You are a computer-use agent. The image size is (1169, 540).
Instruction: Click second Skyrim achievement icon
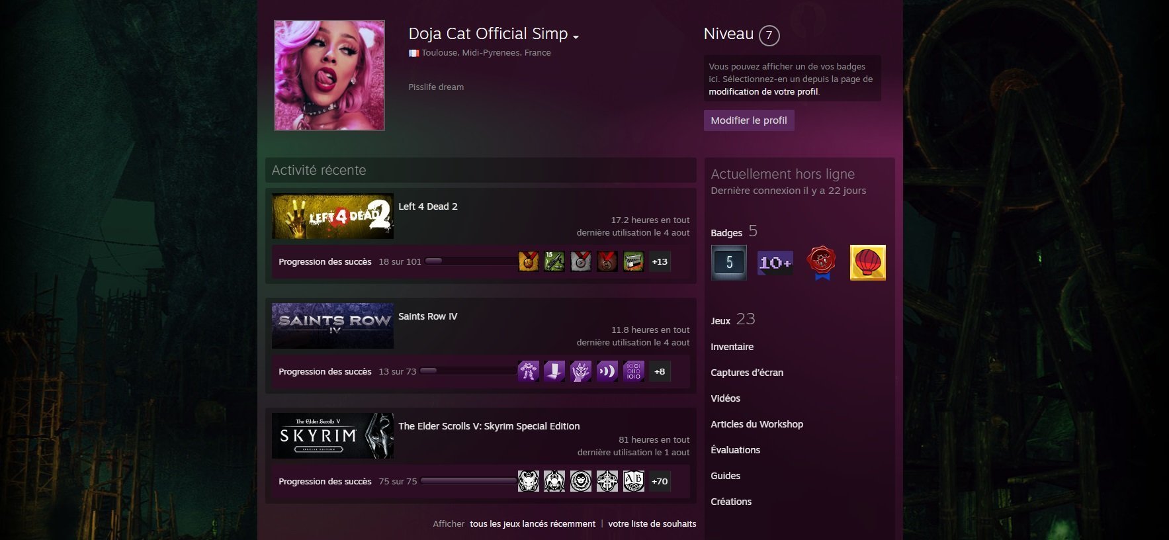pos(554,481)
